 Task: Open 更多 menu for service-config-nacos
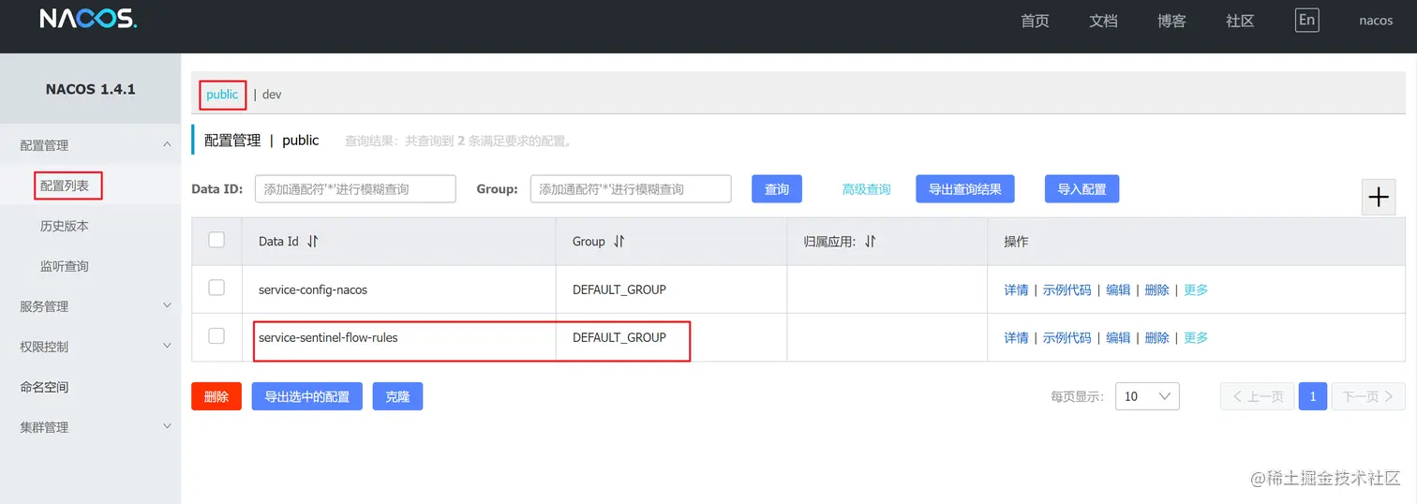(x=1196, y=290)
